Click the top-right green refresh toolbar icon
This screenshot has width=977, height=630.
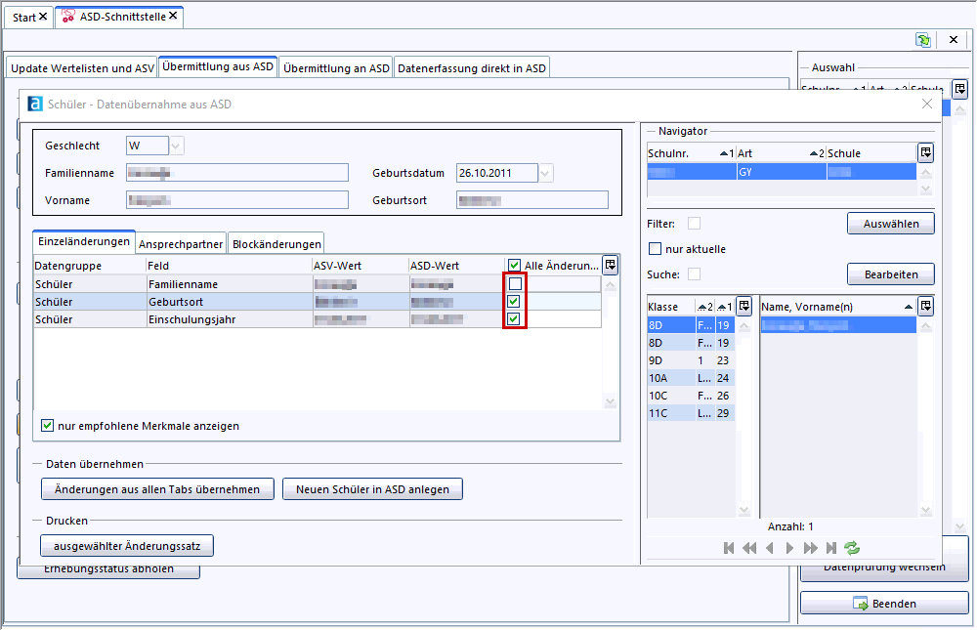pos(922,40)
